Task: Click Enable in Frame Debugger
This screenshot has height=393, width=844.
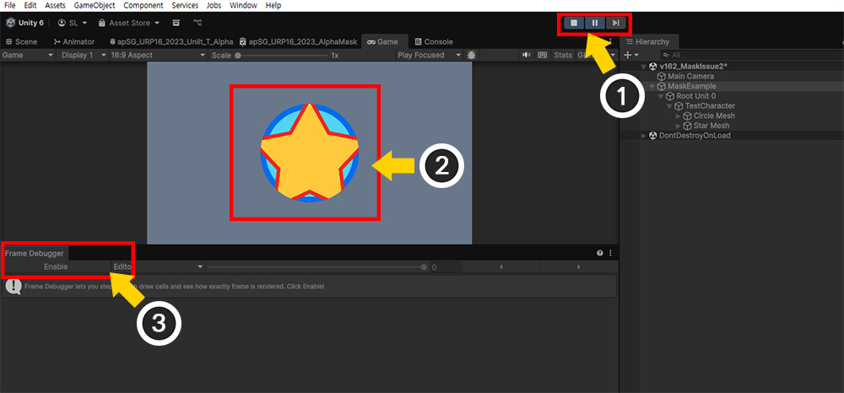Action: pyautogui.click(x=56, y=266)
